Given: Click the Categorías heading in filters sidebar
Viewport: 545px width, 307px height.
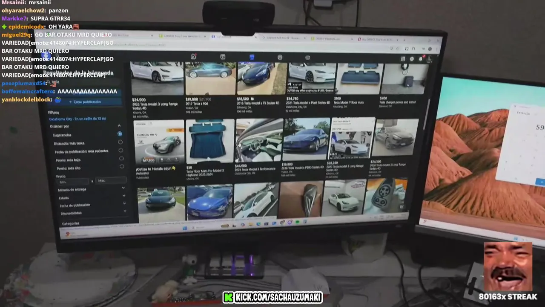Looking at the screenshot, I should click(x=70, y=223).
